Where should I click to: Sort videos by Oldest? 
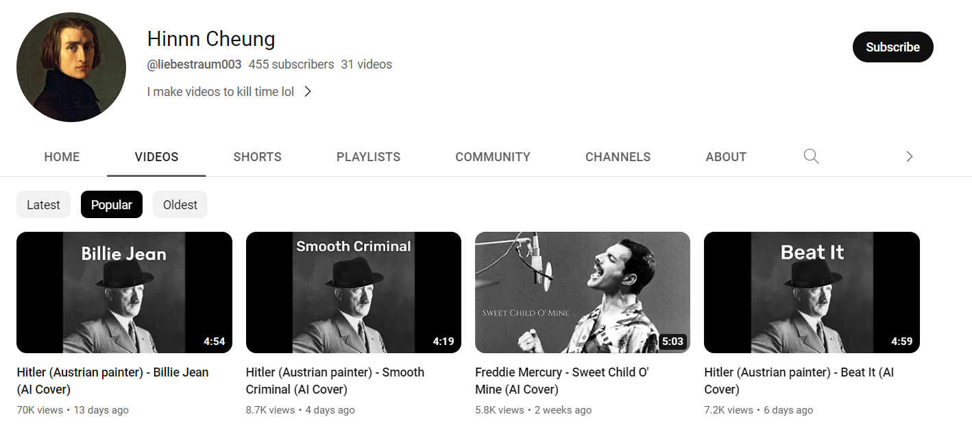pyautogui.click(x=180, y=204)
